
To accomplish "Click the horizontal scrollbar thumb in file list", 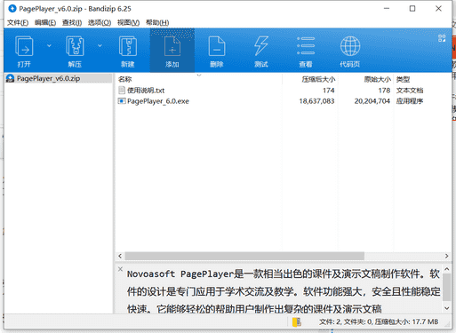I will [244, 256].
